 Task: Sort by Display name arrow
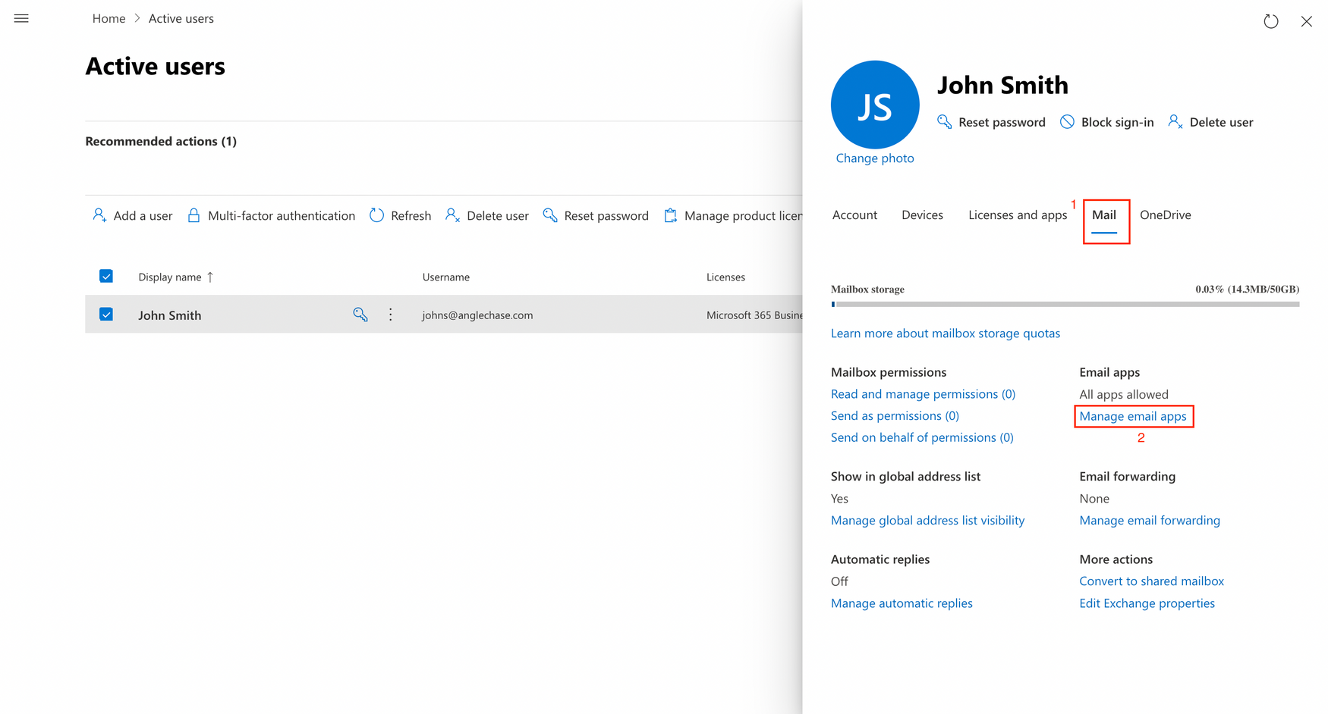coord(210,277)
